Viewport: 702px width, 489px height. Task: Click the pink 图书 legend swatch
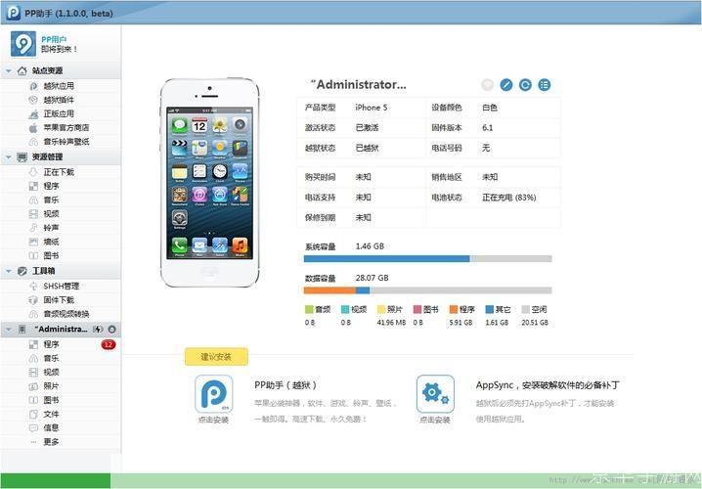click(417, 309)
